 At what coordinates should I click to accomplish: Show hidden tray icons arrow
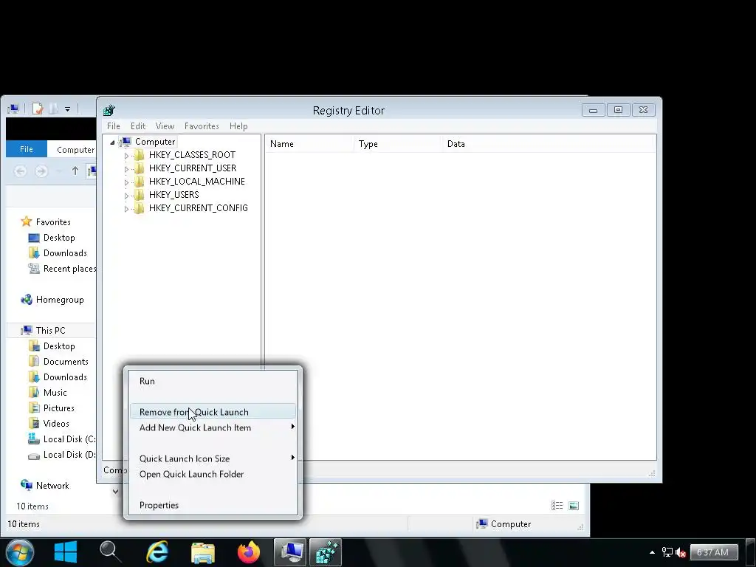pyautogui.click(x=653, y=552)
